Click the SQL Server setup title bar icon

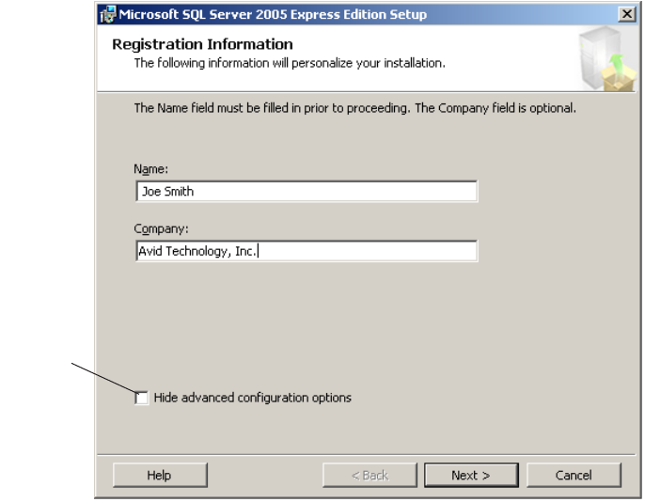pos(108,15)
